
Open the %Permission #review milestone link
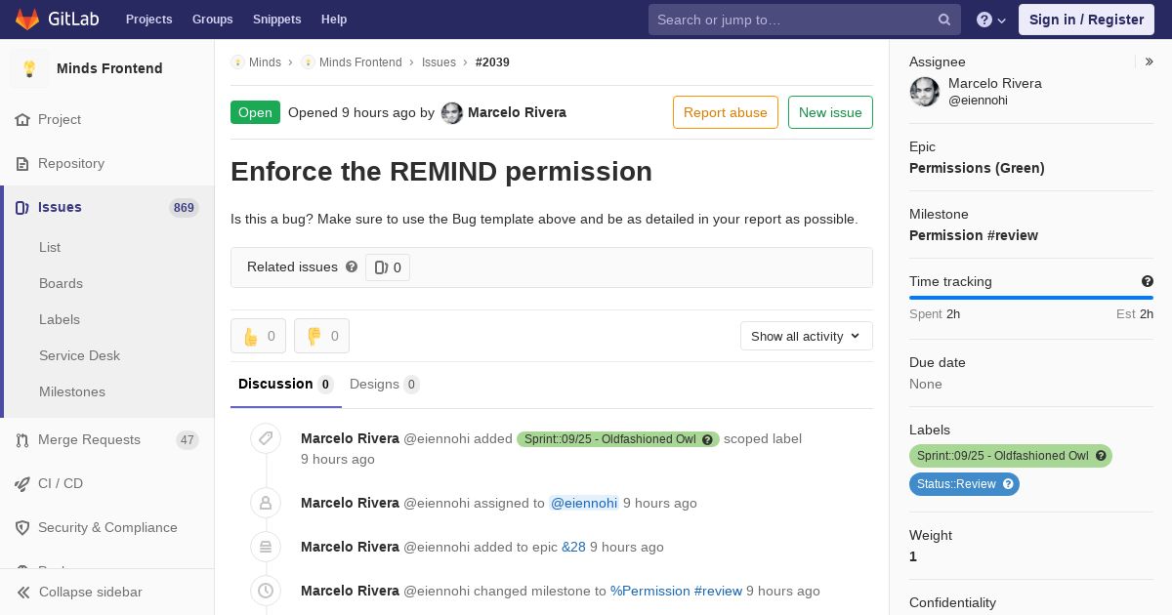(x=676, y=591)
